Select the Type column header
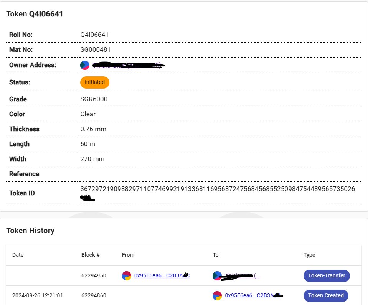 pyautogui.click(x=309, y=255)
